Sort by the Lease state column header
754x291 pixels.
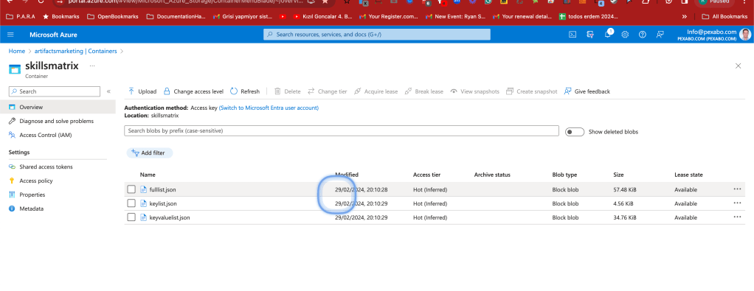688,175
